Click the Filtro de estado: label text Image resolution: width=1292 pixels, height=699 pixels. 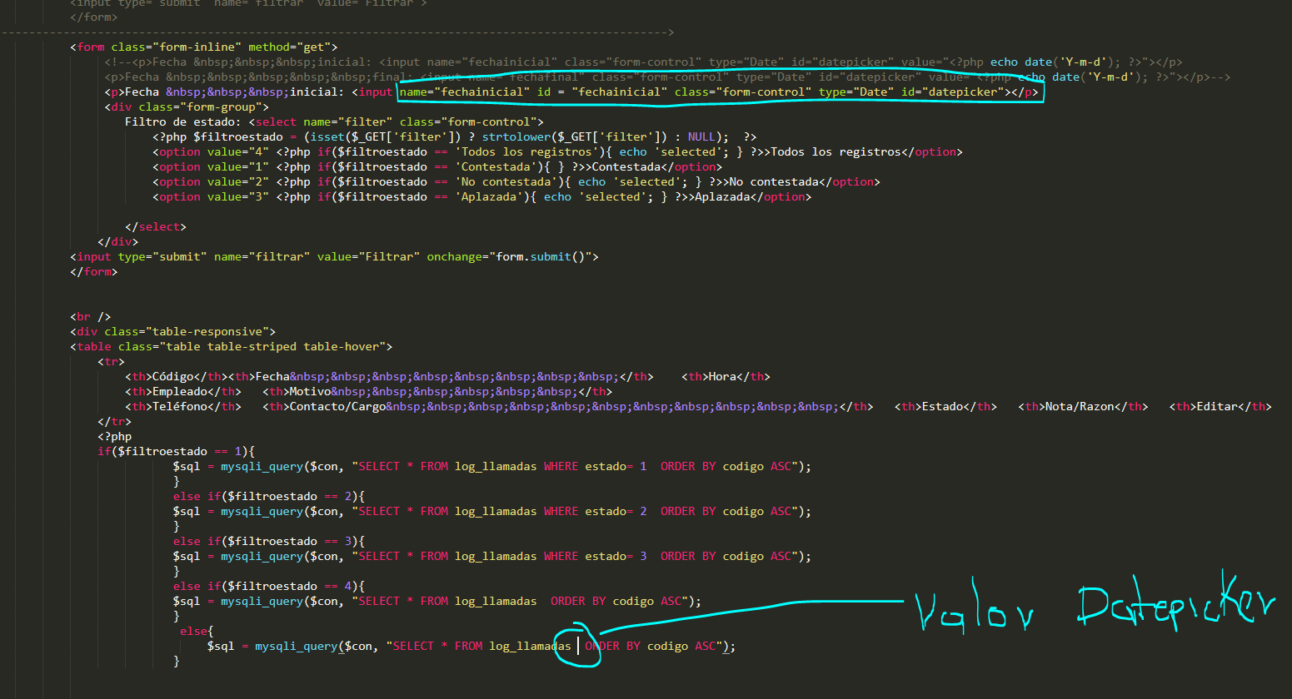183,121
